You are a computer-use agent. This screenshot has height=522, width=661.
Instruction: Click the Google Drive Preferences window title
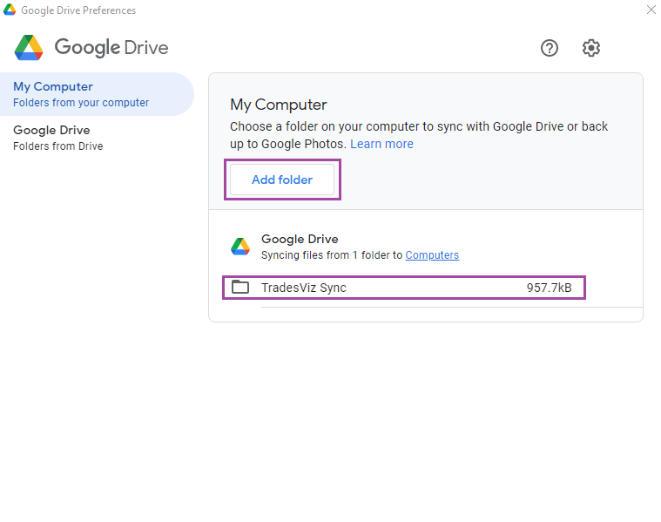coord(78,10)
